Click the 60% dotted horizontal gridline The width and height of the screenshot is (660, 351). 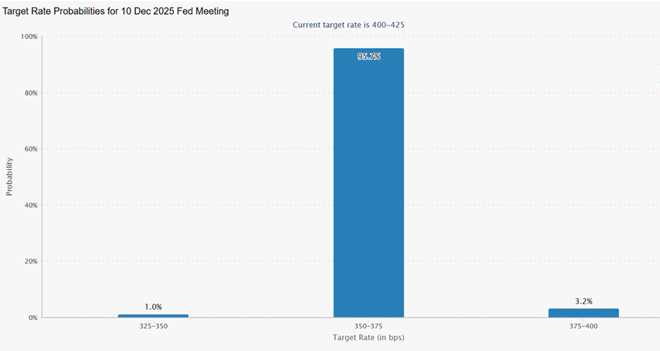pos(233,149)
